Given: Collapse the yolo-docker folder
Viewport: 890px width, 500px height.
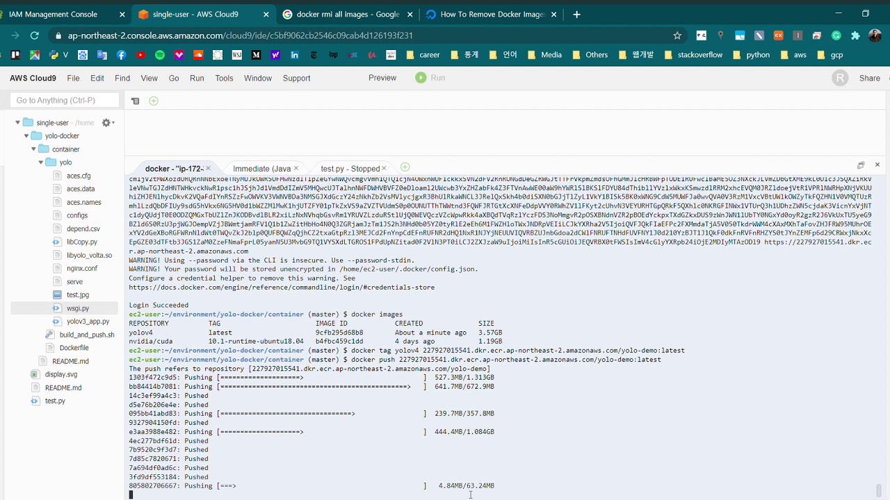Looking at the screenshot, I should coord(26,136).
